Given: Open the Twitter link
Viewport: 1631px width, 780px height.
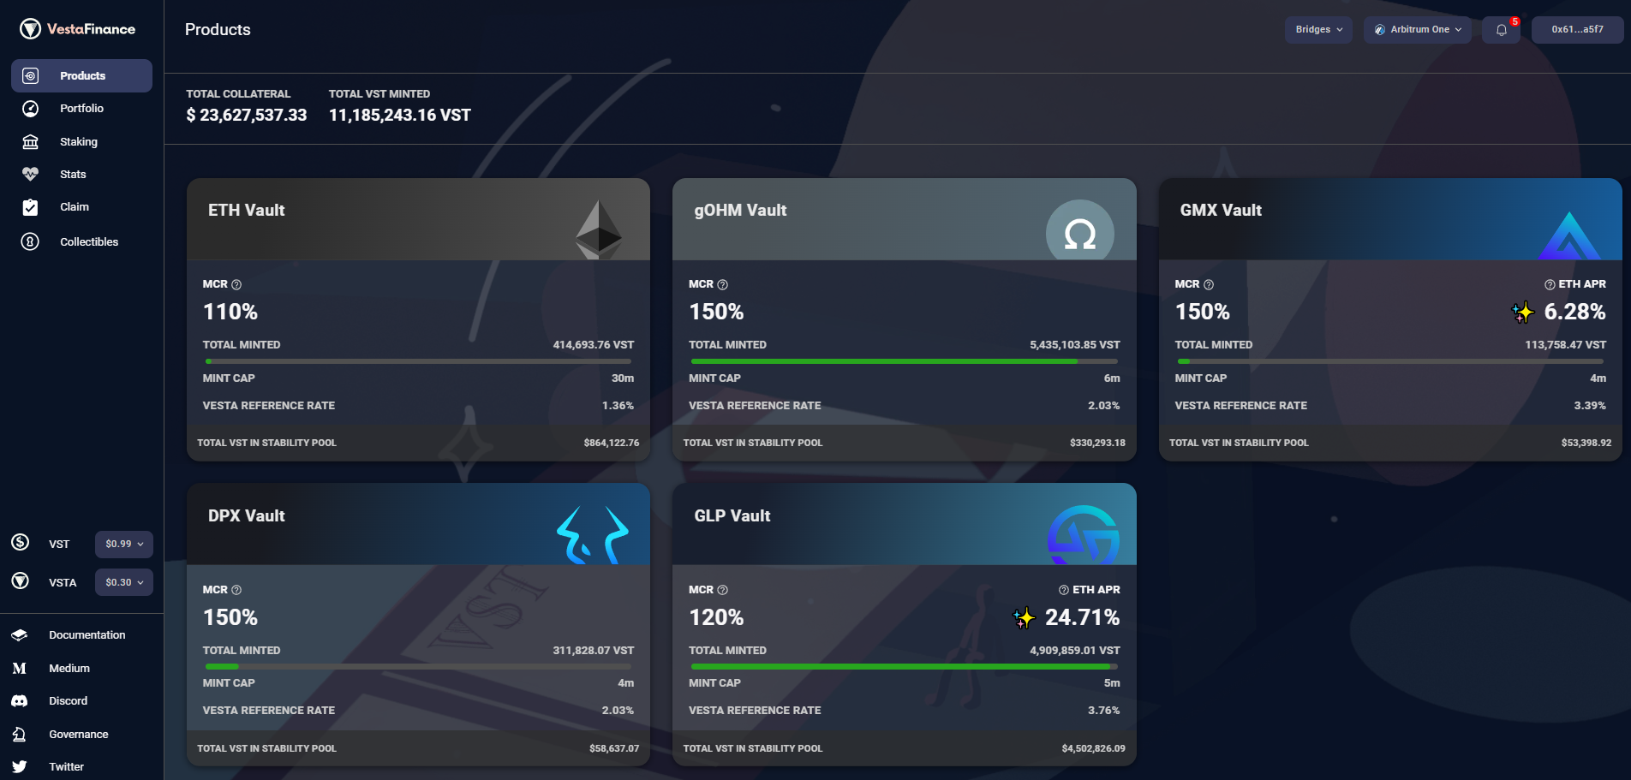Looking at the screenshot, I should tap(66, 767).
